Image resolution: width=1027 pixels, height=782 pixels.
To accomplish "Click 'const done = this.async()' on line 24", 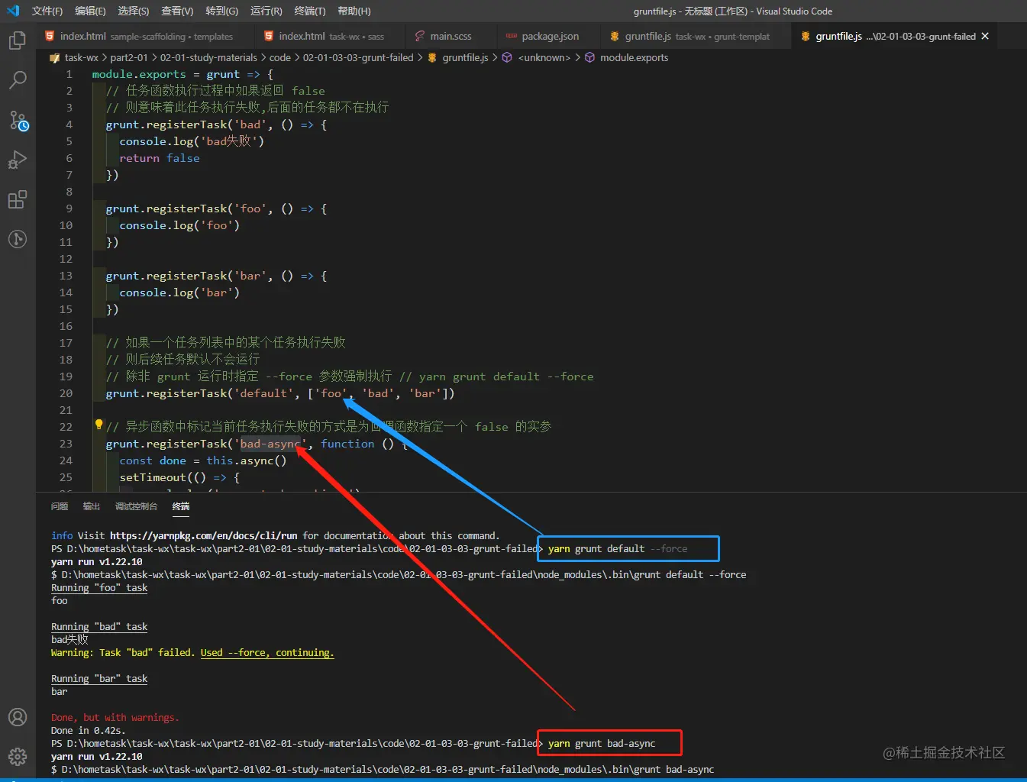I will tap(203, 460).
